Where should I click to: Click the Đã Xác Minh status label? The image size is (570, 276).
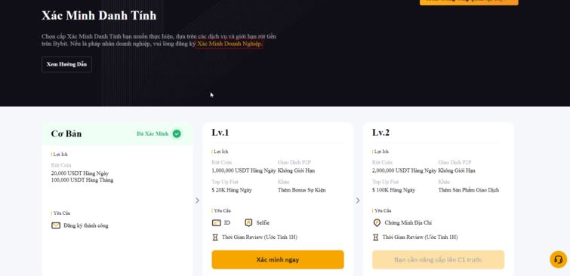pos(153,133)
